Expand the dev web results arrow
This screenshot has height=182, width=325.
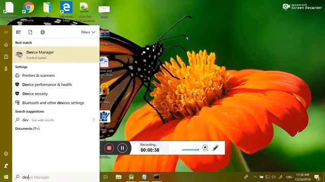(93, 120)
